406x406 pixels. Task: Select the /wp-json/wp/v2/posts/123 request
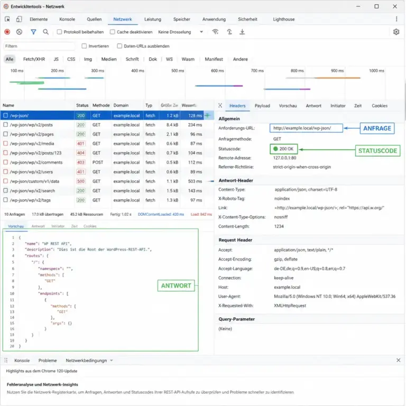(107, 153)
